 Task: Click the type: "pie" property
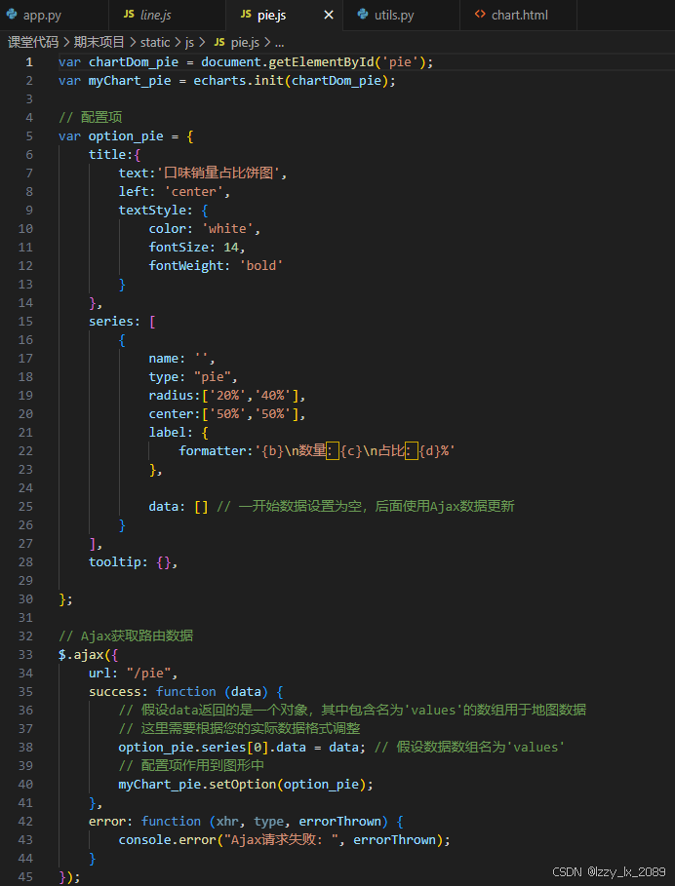[193, 377]
